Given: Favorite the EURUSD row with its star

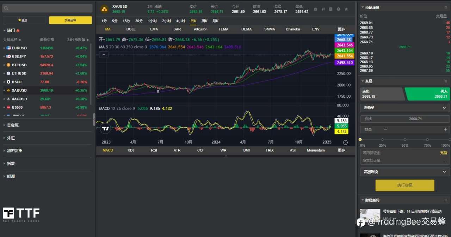Looking at the screenshot, I should (4, 48).
